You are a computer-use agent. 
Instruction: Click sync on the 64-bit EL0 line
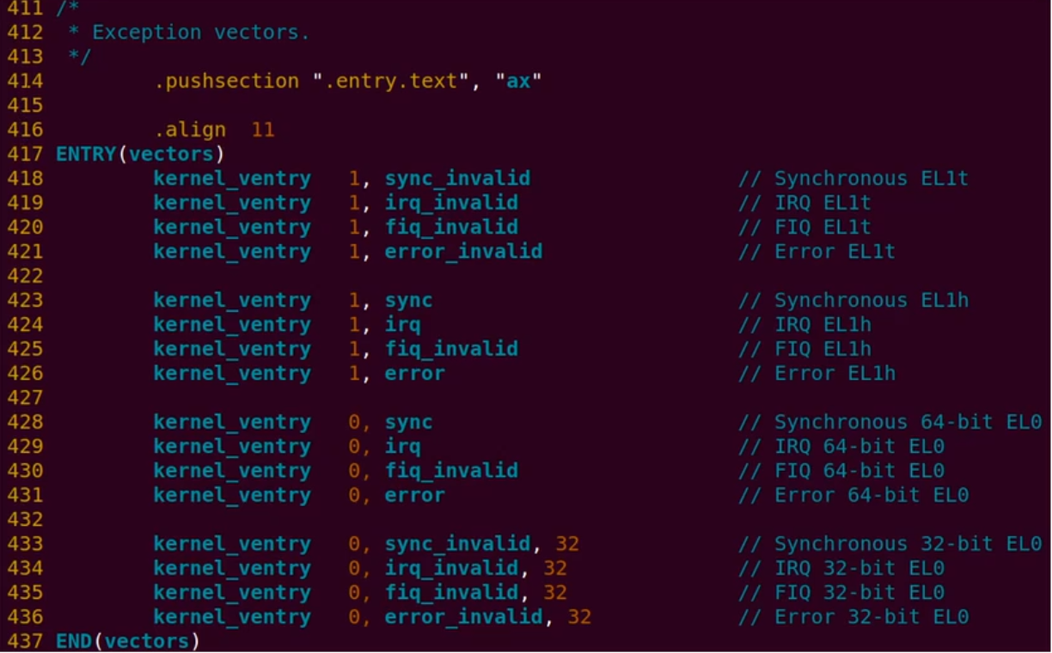coord(408,423)
